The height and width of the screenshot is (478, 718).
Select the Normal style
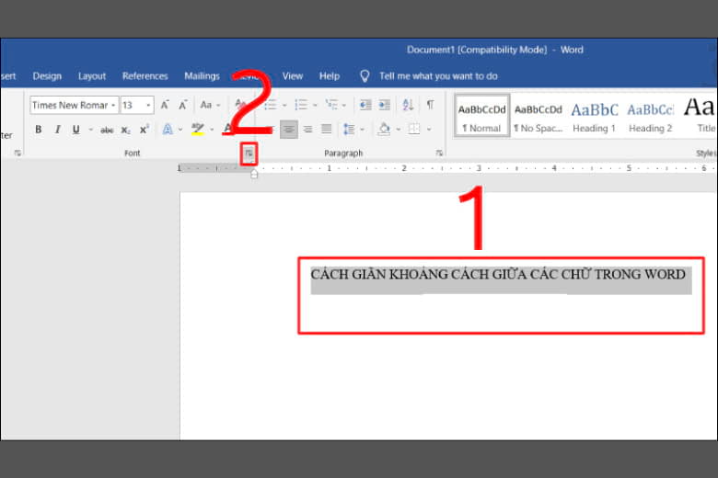pos(481,116)
